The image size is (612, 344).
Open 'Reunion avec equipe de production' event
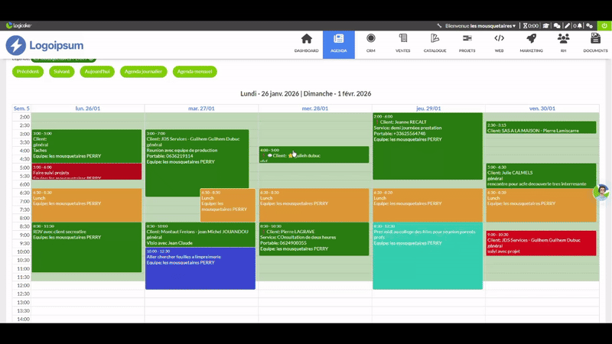click(197, 163)
